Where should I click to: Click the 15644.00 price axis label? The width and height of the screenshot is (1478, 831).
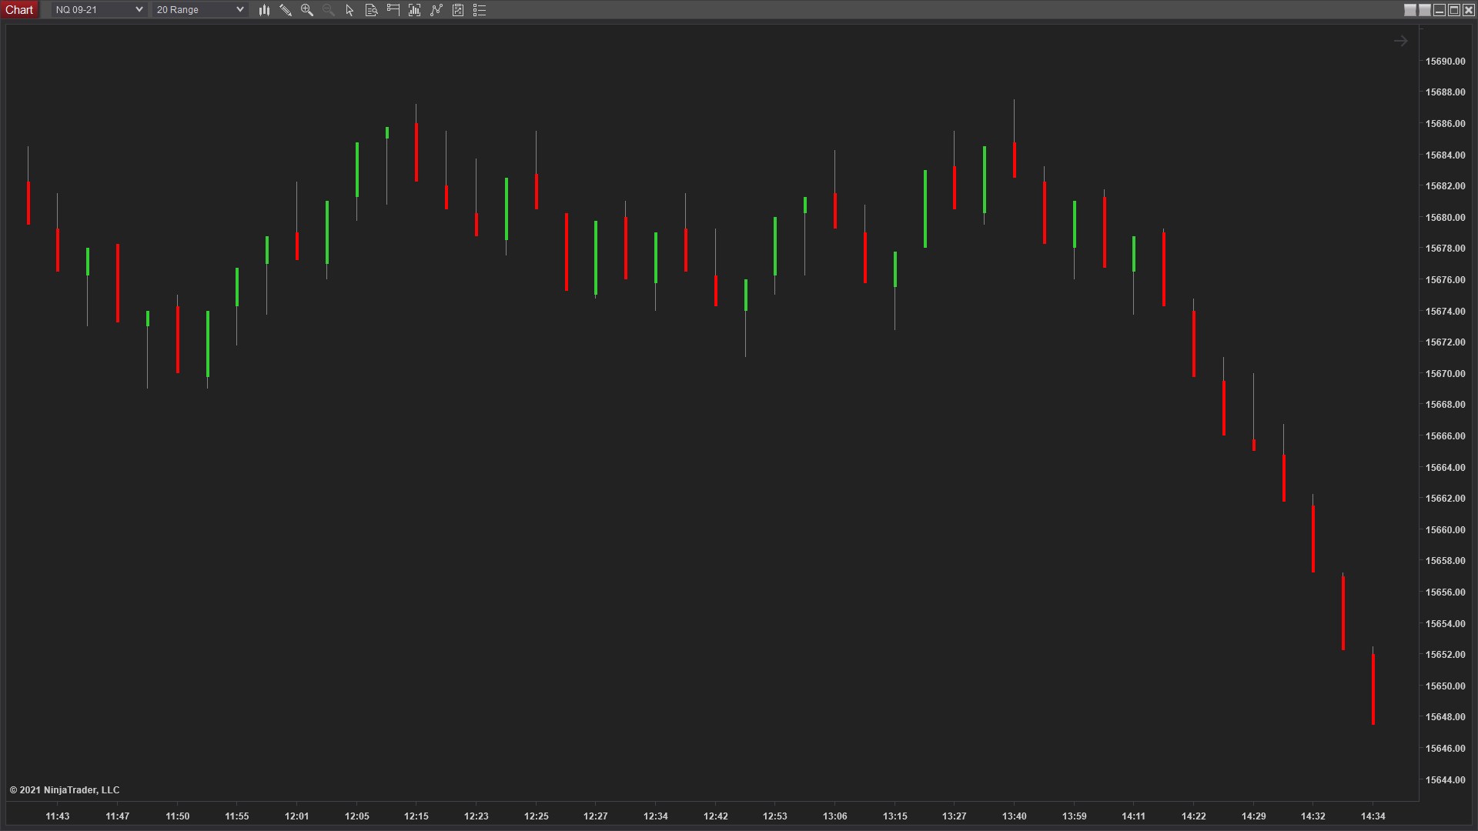click(x=1446, y=780)
